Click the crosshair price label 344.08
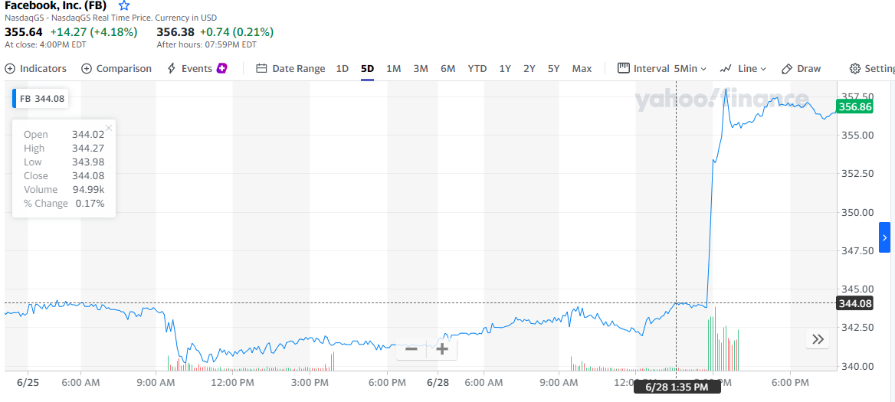The height and width of the screenshot is (402, 895). (854, 303)
